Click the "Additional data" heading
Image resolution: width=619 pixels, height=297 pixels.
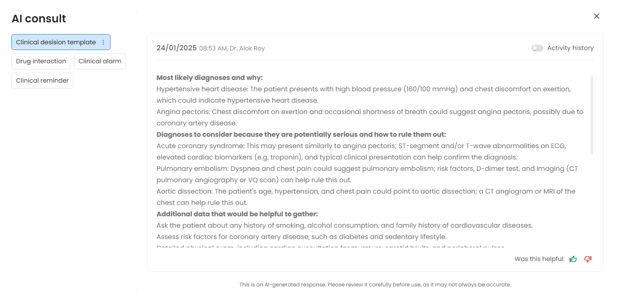[x=237, y=214]
